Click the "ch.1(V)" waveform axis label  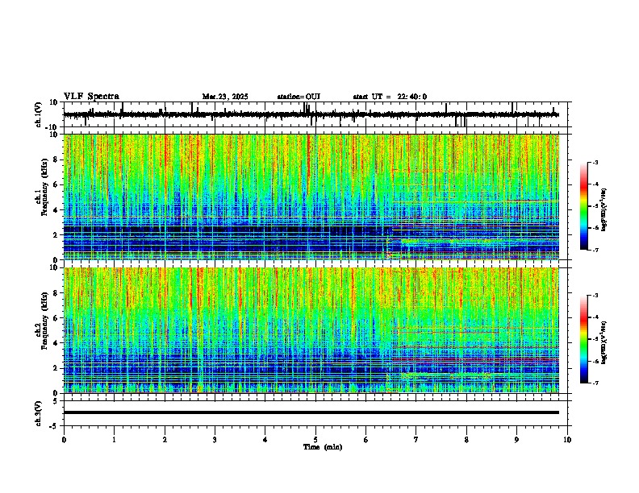39,114
